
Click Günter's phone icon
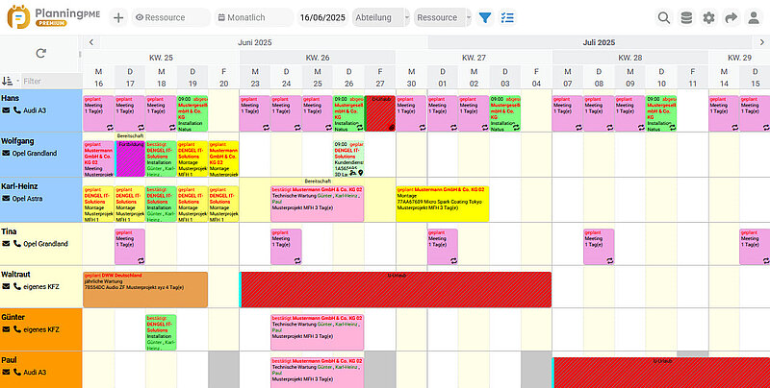[x=17, y=329]
